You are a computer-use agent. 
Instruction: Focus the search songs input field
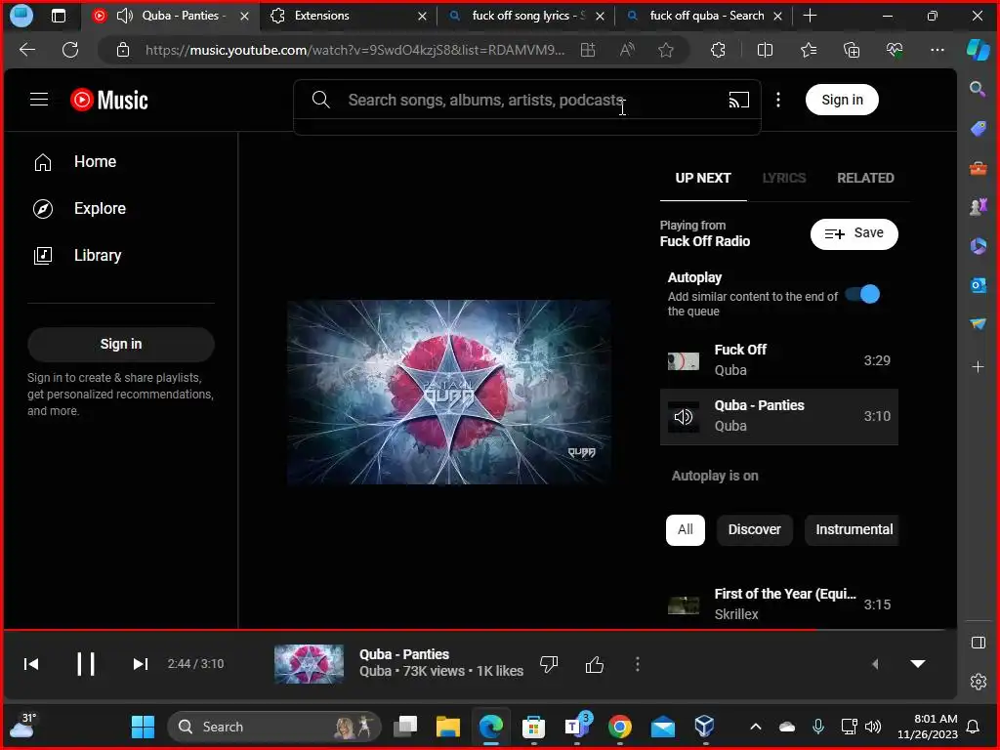526,100
